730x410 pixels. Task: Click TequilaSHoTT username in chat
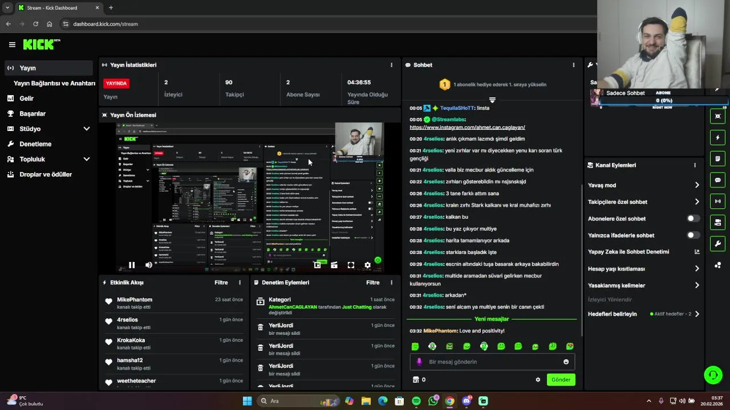pyautogui.click(x=457, y=108)
